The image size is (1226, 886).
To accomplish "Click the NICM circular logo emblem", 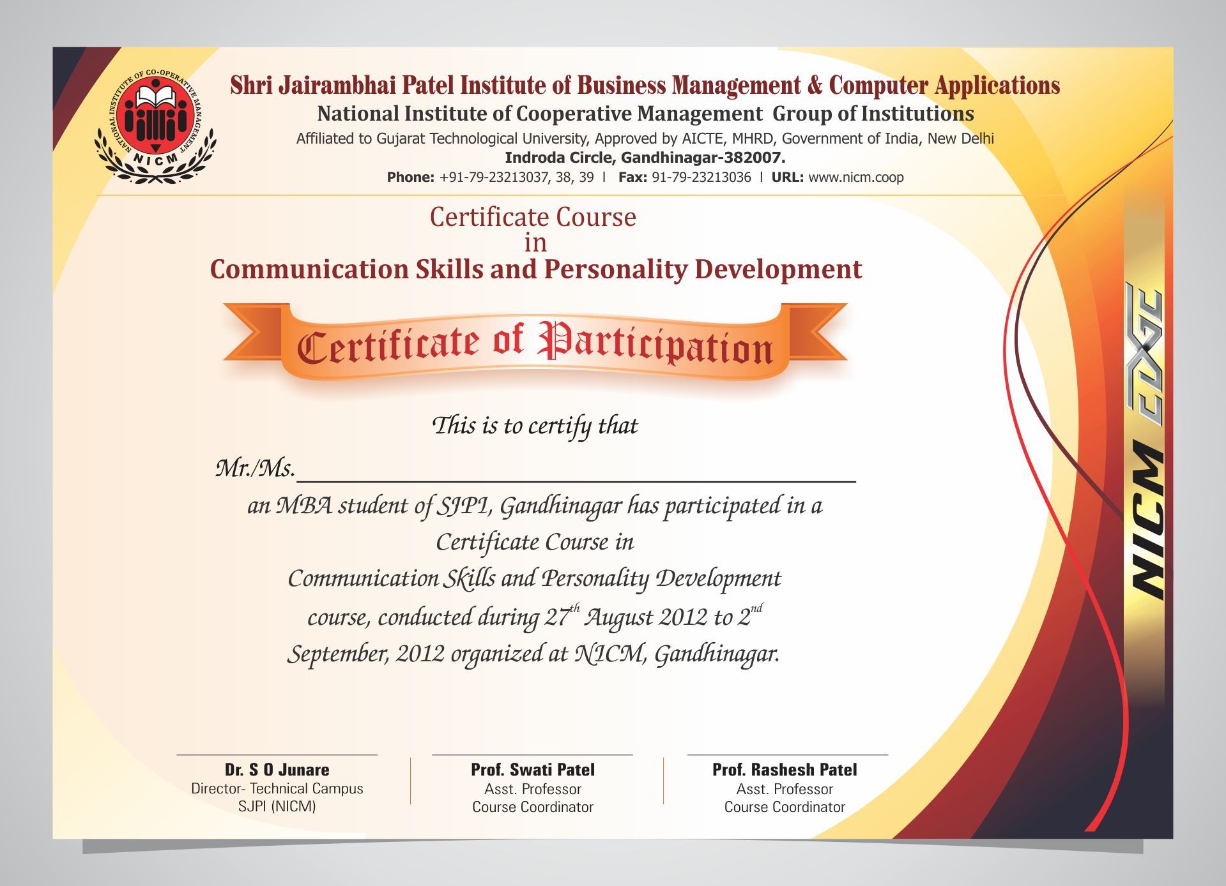I will 156,126.
